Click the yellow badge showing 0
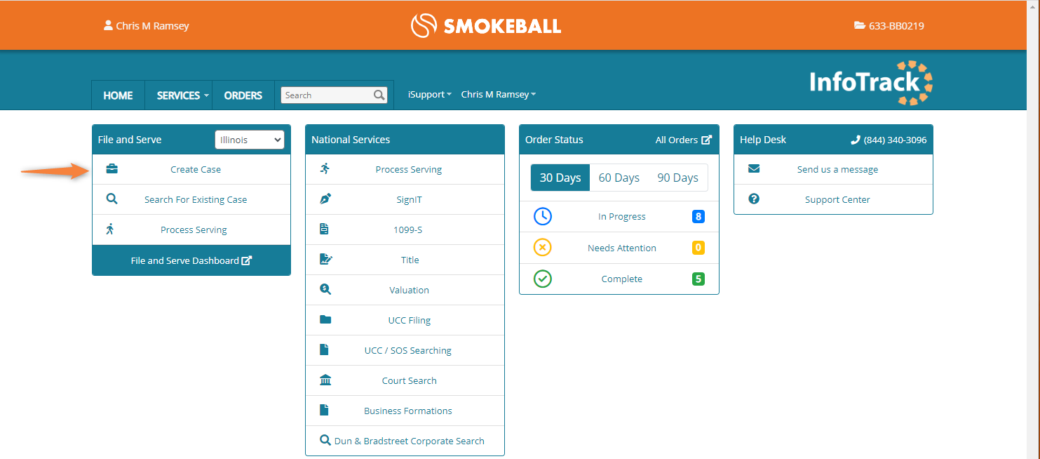Screen dimensions: 1040x459 [x=698, y=248]
